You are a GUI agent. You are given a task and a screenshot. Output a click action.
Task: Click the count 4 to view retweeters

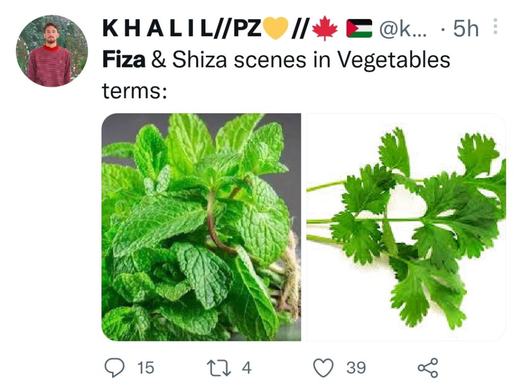click(x=246, y=365)
